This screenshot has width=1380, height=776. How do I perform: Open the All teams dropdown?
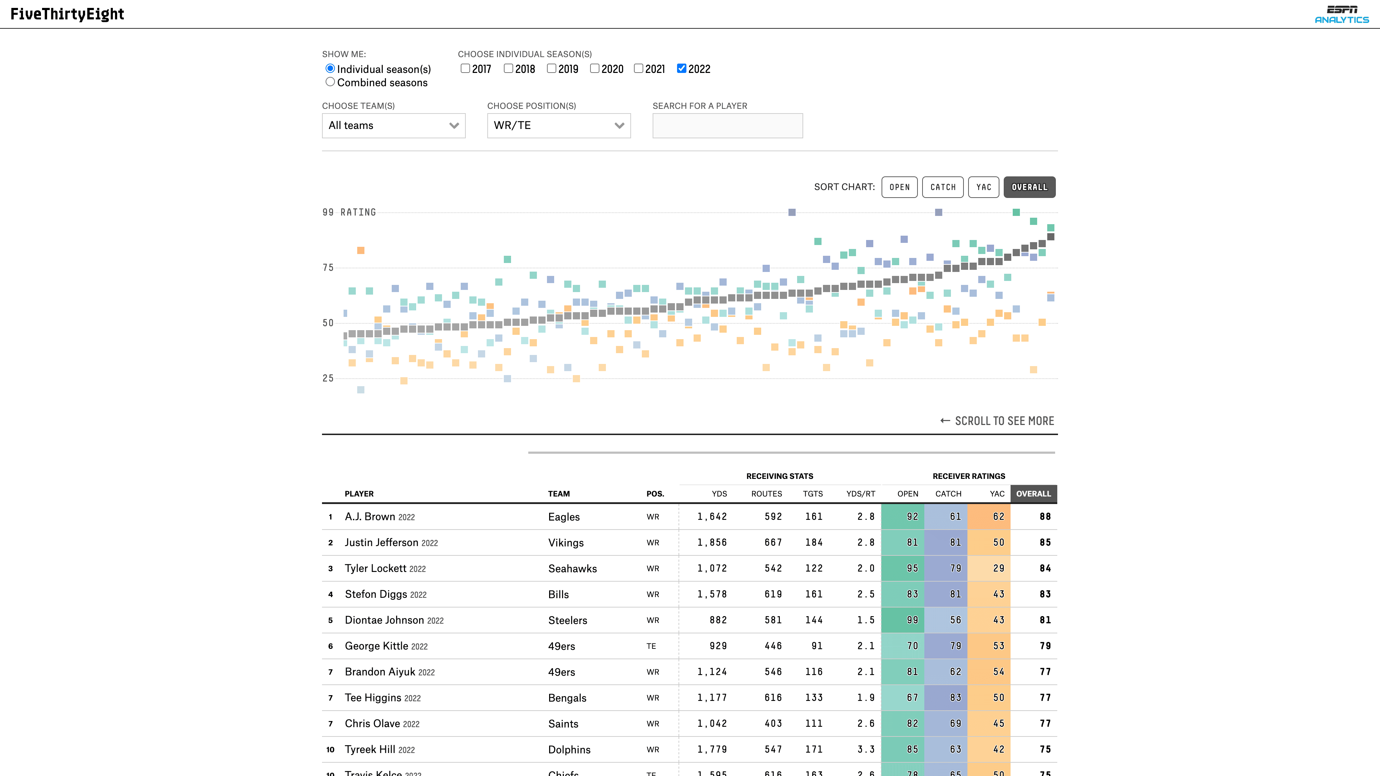(x=393, y=126)
